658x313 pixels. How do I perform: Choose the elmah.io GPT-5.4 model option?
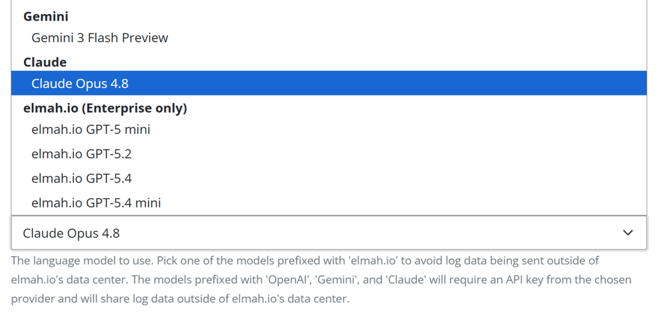point(328,179)
